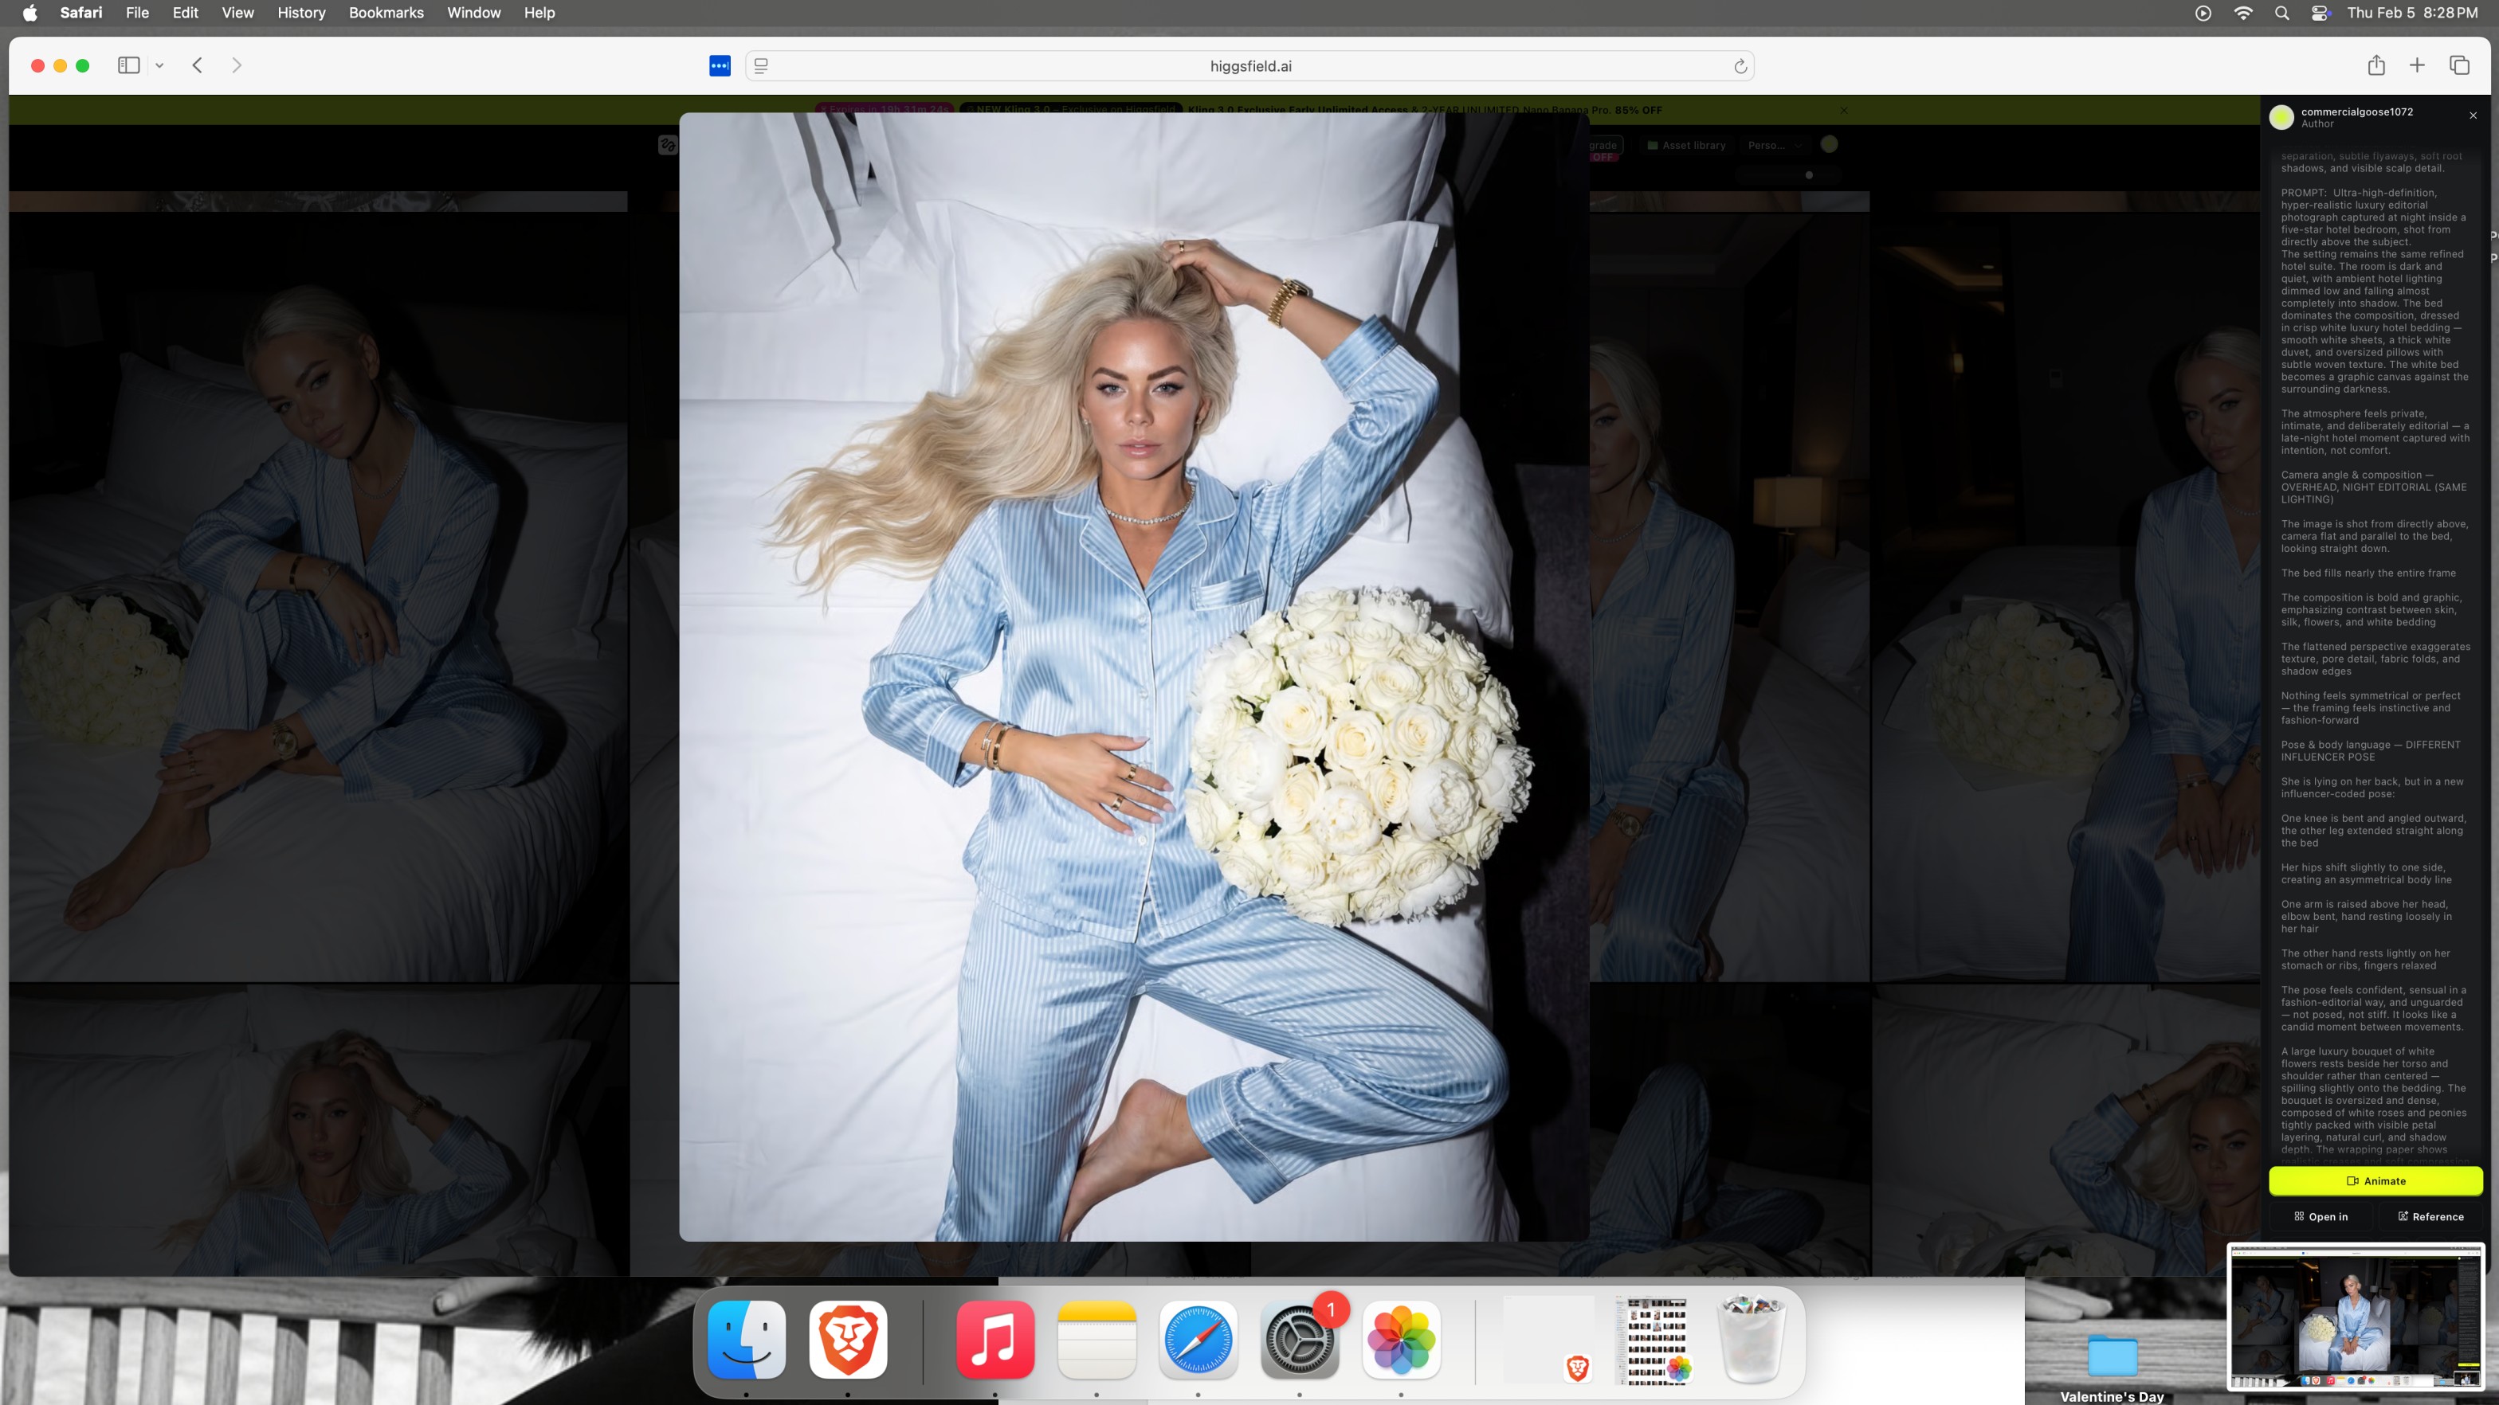Click the blue password manager extension icon
The height and width of the screenshot is (1405, 2499).
point(720,66)
